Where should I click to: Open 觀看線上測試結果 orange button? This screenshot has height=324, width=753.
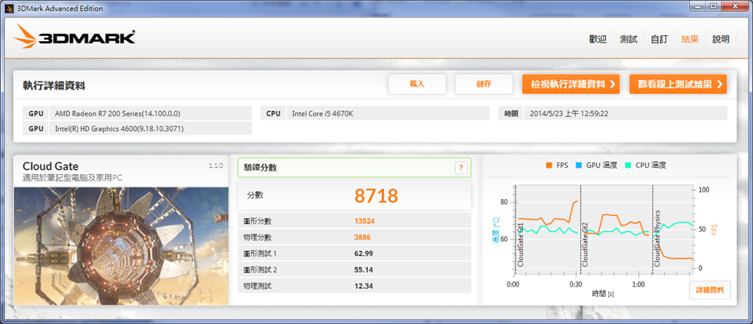point(678,84)
